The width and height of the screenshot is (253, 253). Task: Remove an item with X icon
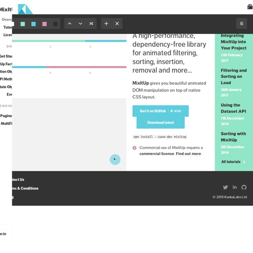[117, 24]
